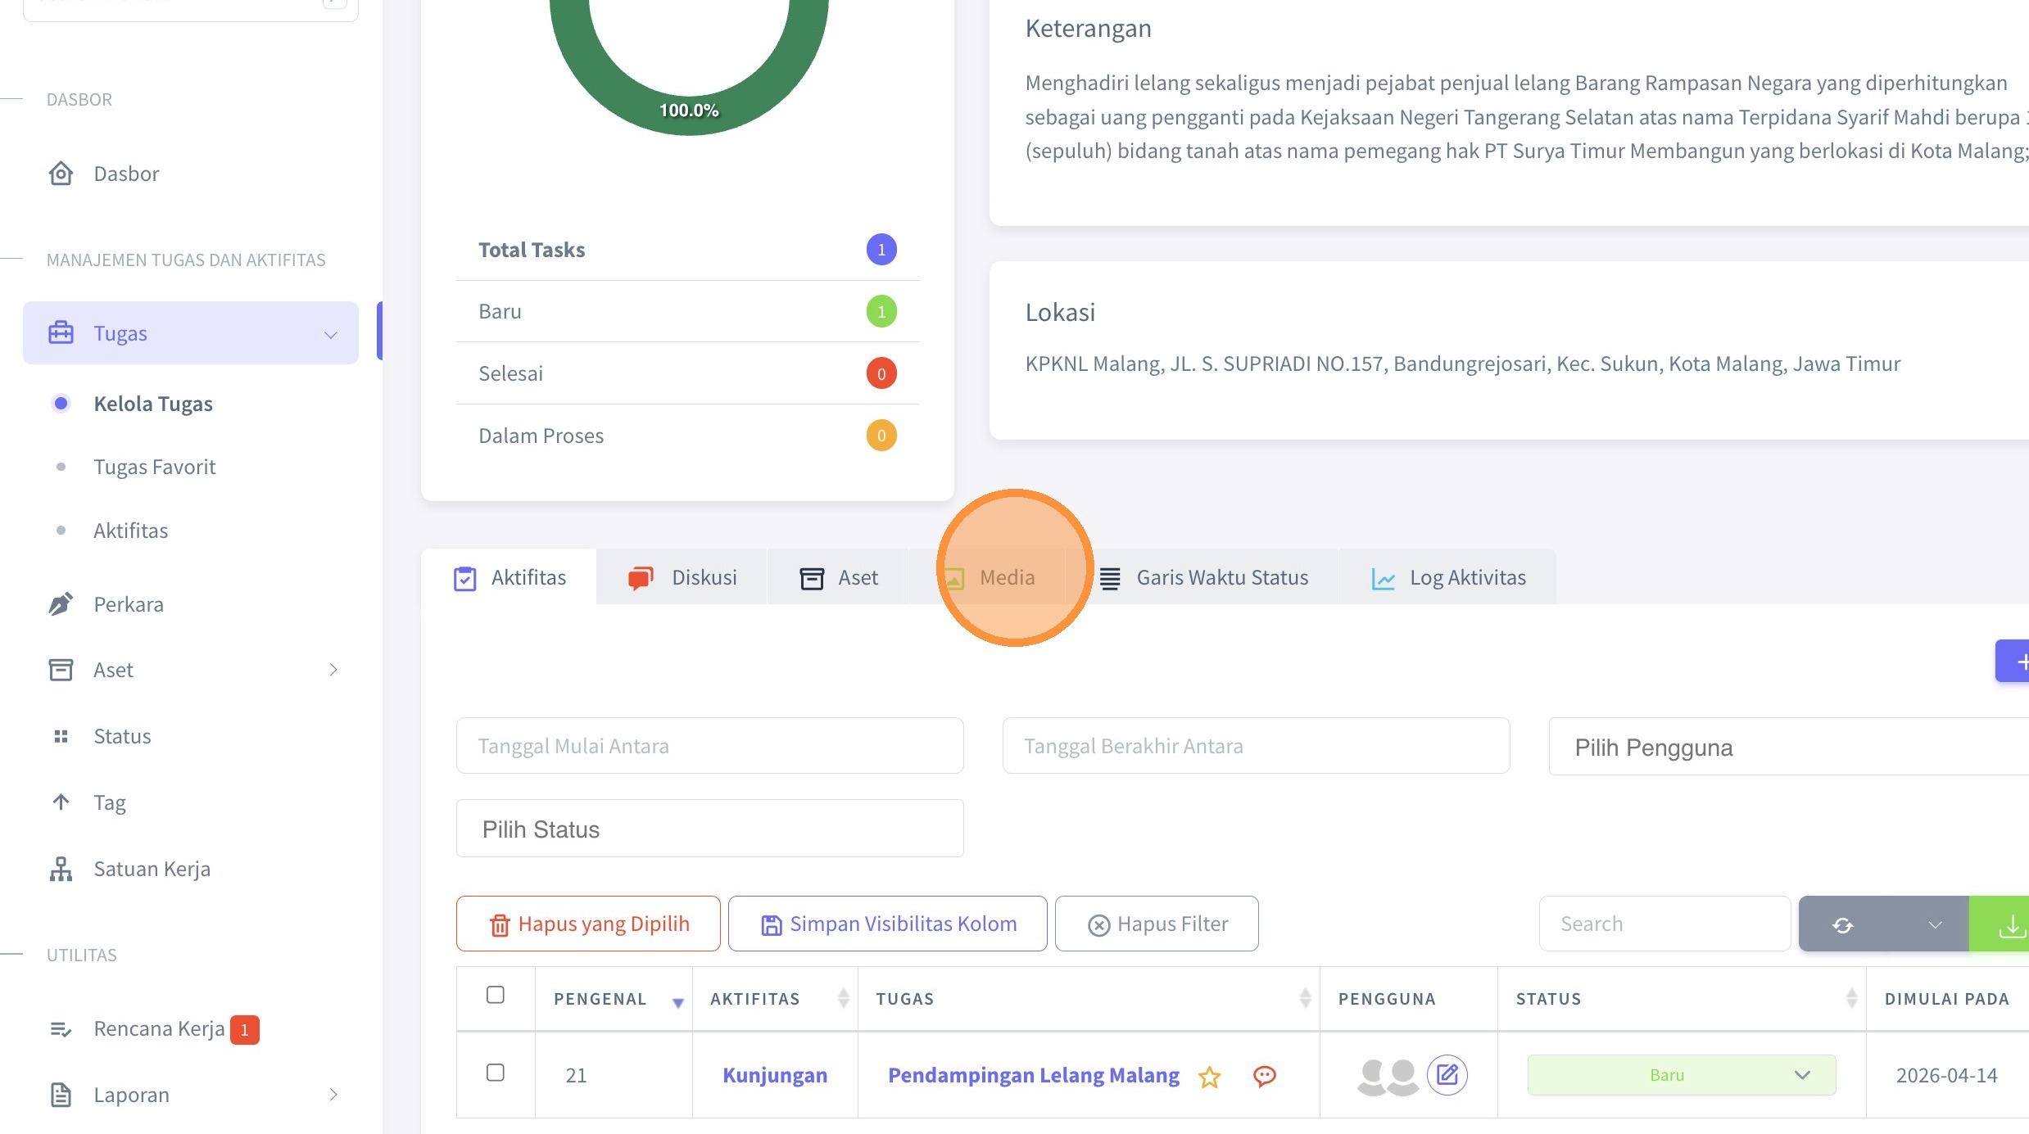Click the green download export button

point(2000,924)
